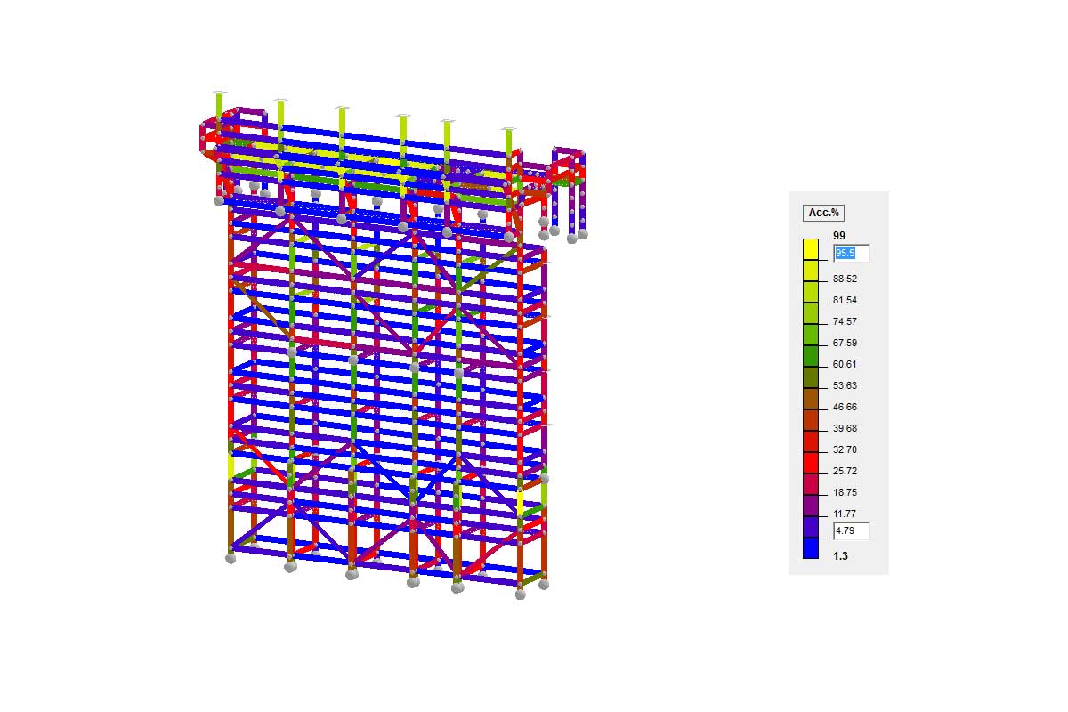Click the 60.61 legend value

845,364
